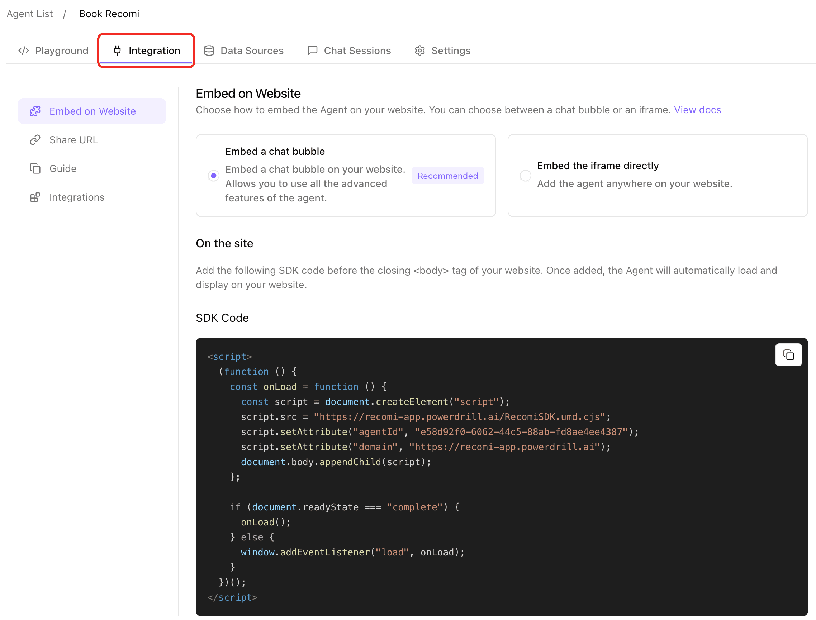Image resolution: width=816 pixels, height=620 pixels.
Task: Click the Embed on Website puzzle icon
Action: pos(35,111)
